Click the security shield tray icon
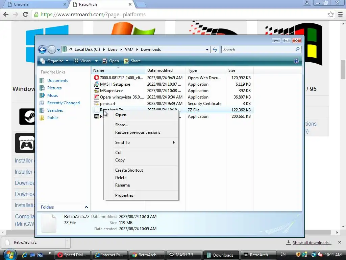Viewport: 346px width, 260px height. coord(298,255)
